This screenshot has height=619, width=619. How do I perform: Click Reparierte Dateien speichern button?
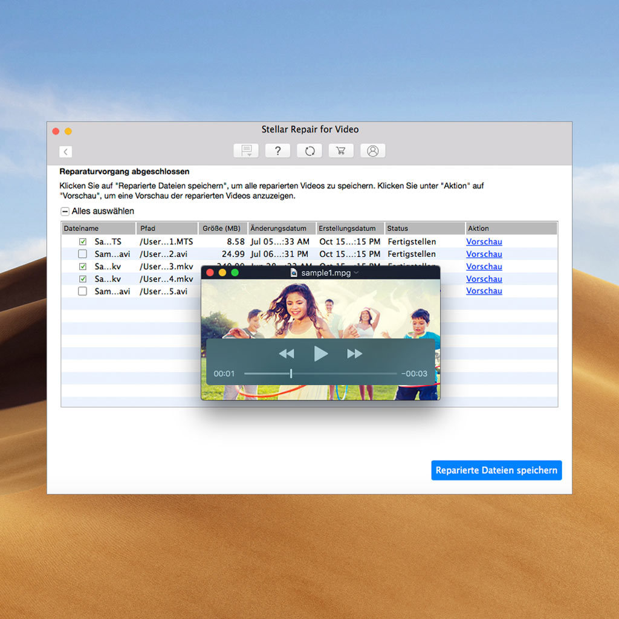pyautogui.click(x=496, y=470)
